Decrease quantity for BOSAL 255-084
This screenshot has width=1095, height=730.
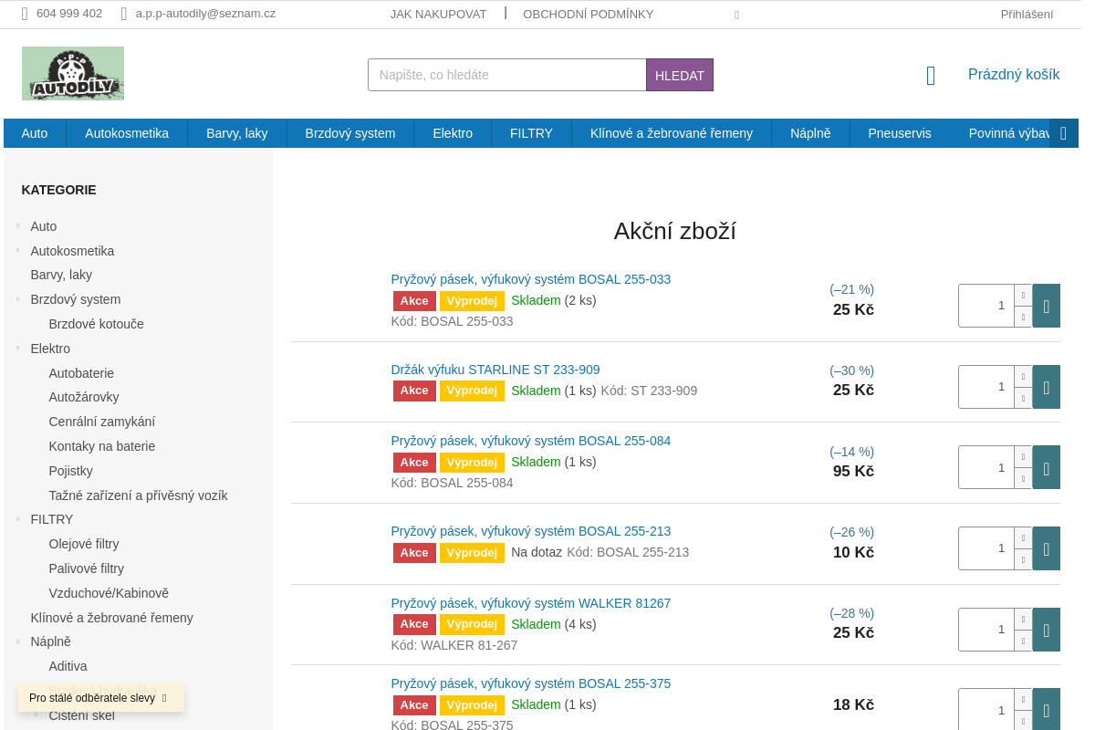pyautogui.click(x=1023, y=478)
